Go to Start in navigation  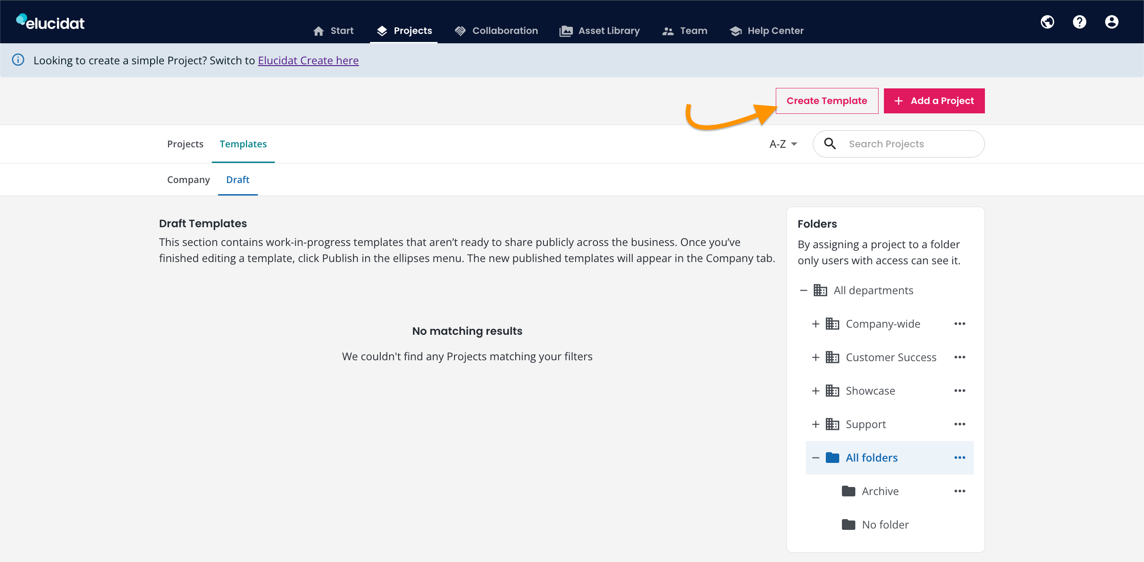(333, 30)
